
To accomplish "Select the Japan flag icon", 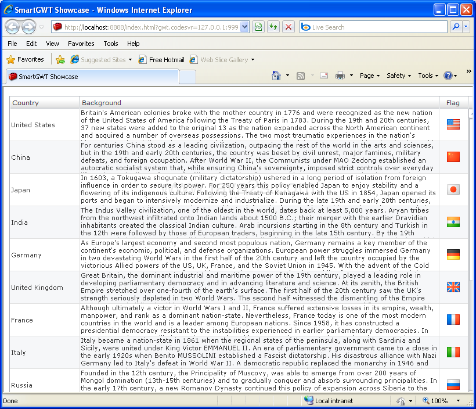I will [453, 189].
